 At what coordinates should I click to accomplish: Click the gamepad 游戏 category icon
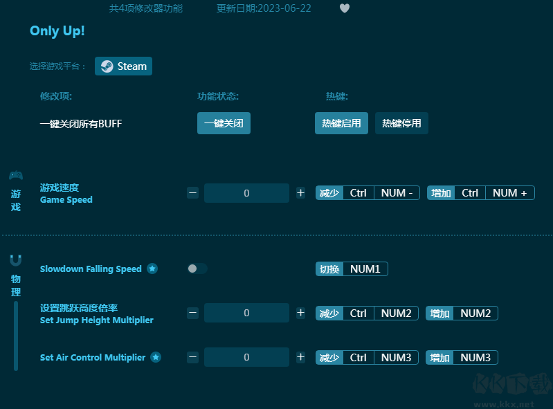pyautogui.click(x=16, y=175)
